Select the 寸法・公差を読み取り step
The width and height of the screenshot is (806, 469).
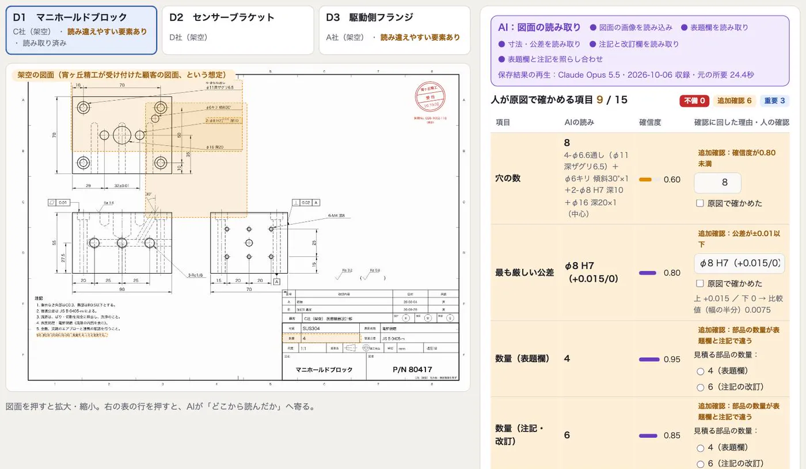[539, 44]
